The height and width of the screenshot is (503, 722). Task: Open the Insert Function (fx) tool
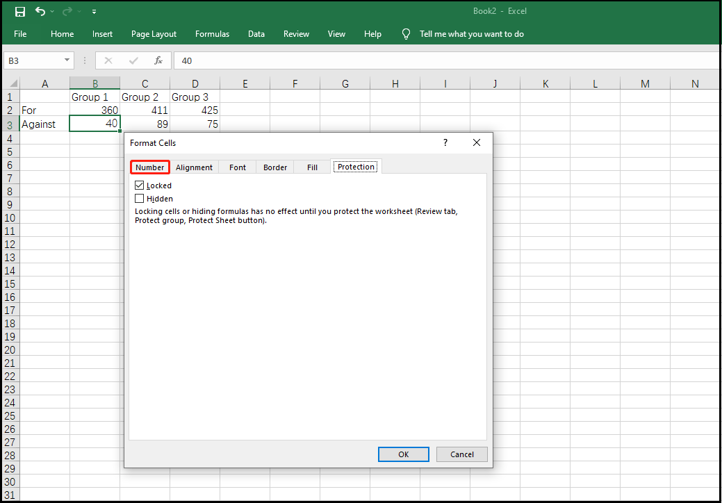pos(158,60)
